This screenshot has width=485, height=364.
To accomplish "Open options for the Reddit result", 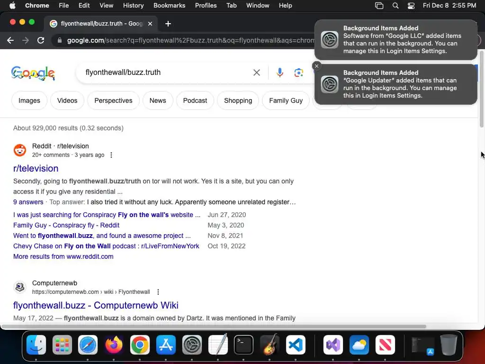I will [111, 155].
